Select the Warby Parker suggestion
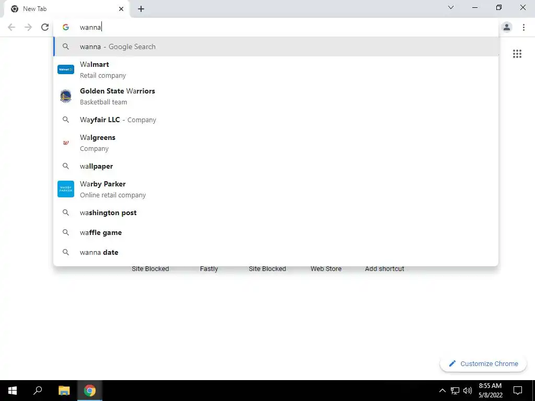Viewport: 535px width, 401px height. [x=276, y=189]
